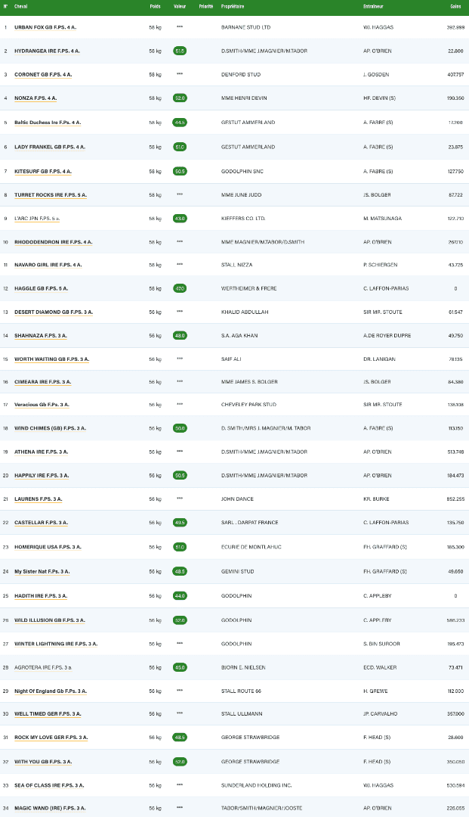Click owner DENFORD STUD
469x817 pixels.
[x=241, y=74]
